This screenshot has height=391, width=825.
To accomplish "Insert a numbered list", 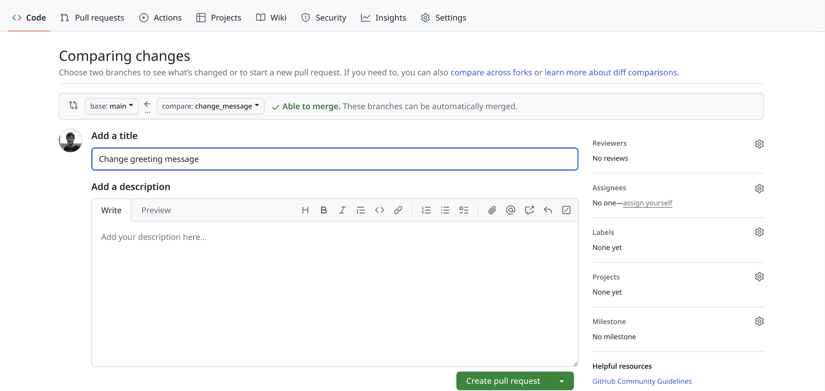I will click(426, 210).
